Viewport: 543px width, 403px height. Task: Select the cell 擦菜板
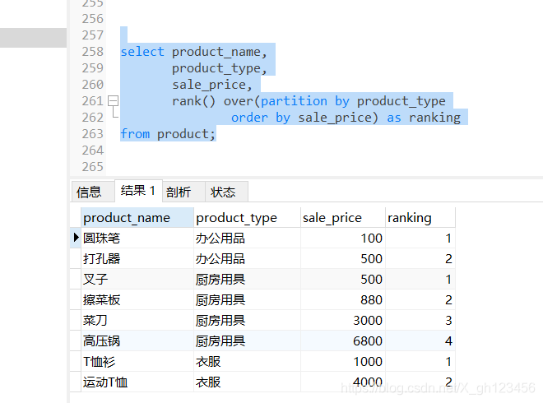point(137,300)
